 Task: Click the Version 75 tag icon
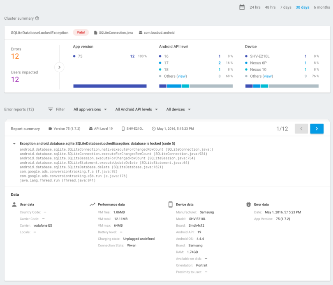coord(51,129)
